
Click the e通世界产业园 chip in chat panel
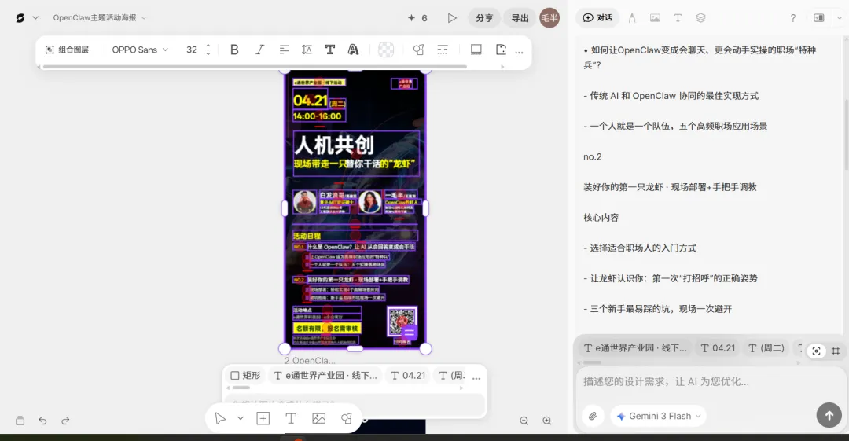[x=635, y=348]
